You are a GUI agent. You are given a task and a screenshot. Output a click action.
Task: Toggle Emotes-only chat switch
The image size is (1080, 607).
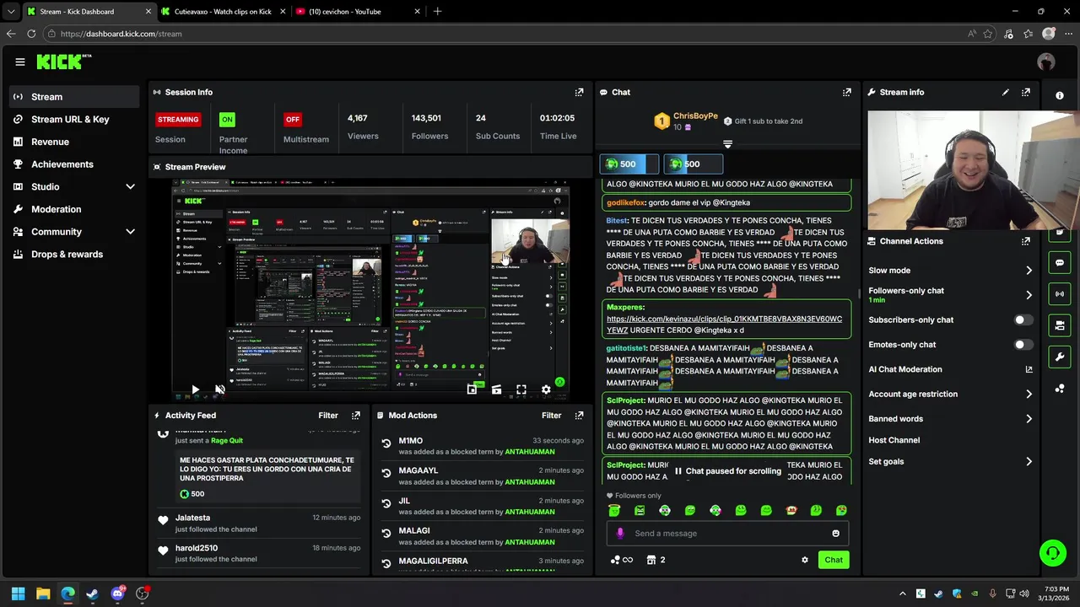tap(1023, 345)
